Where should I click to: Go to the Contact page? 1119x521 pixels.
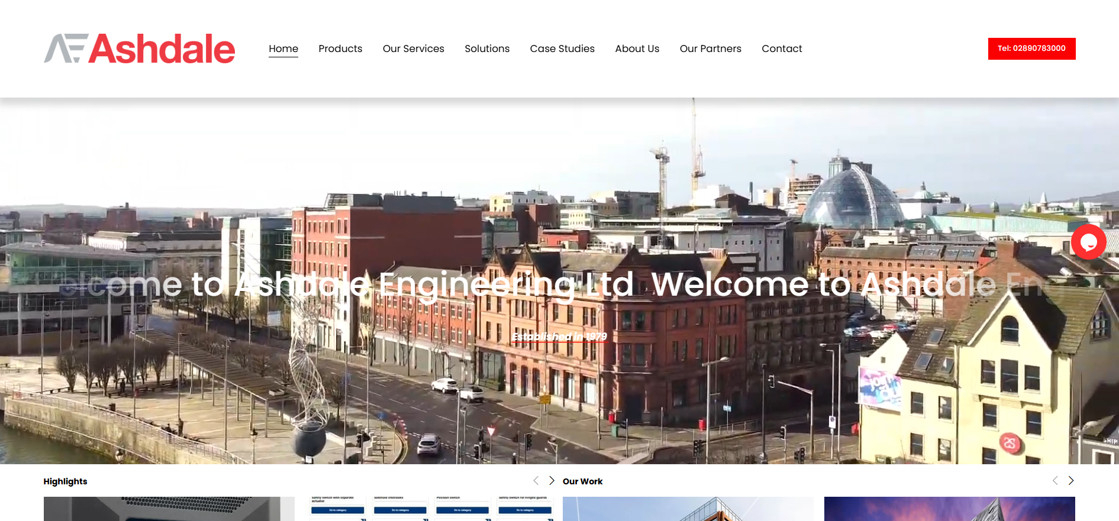782,48
